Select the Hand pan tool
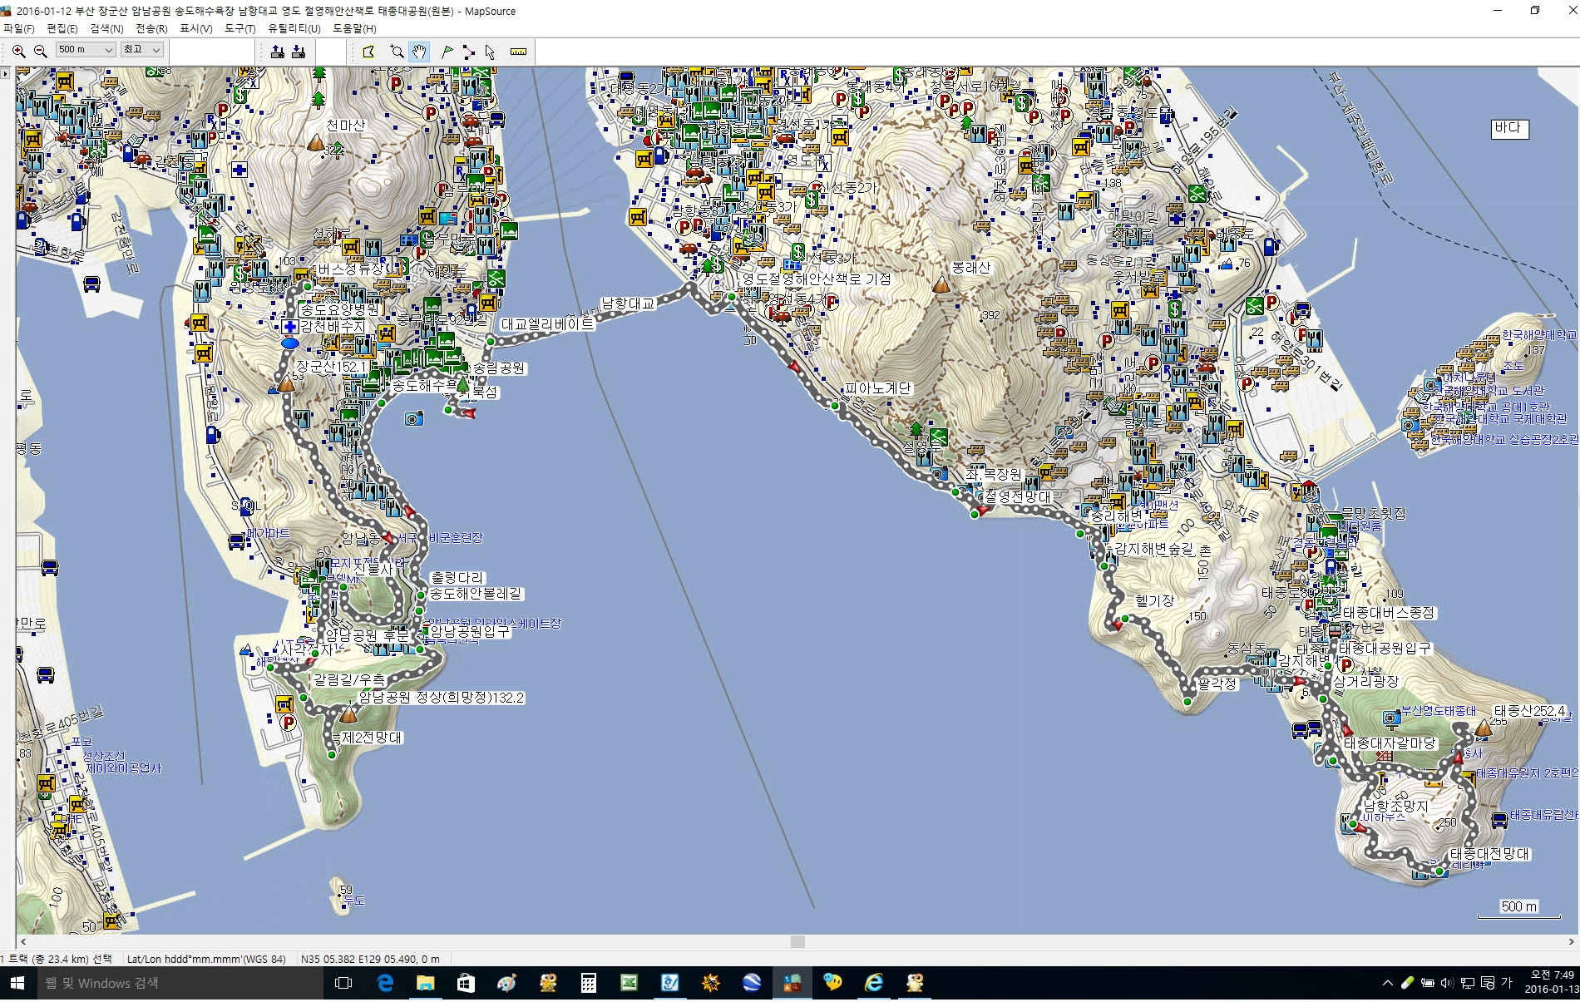 (419, 52)
